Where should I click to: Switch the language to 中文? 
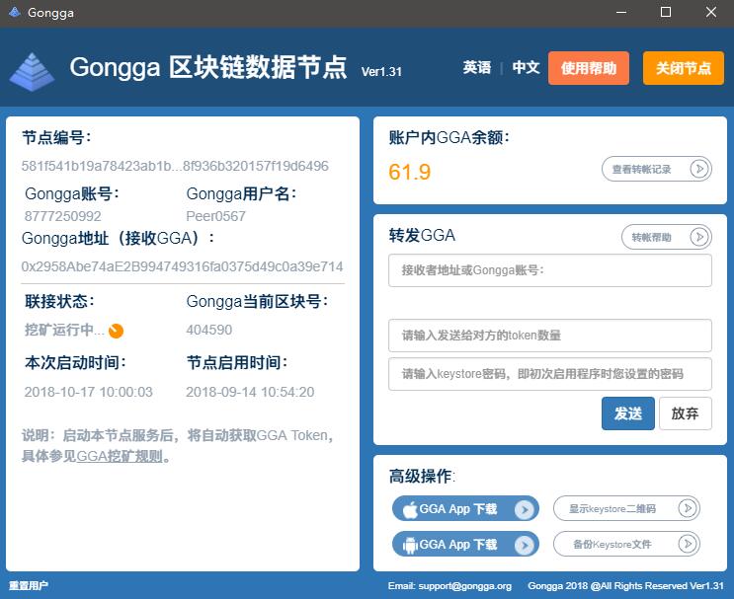click(x=526, y=68)
